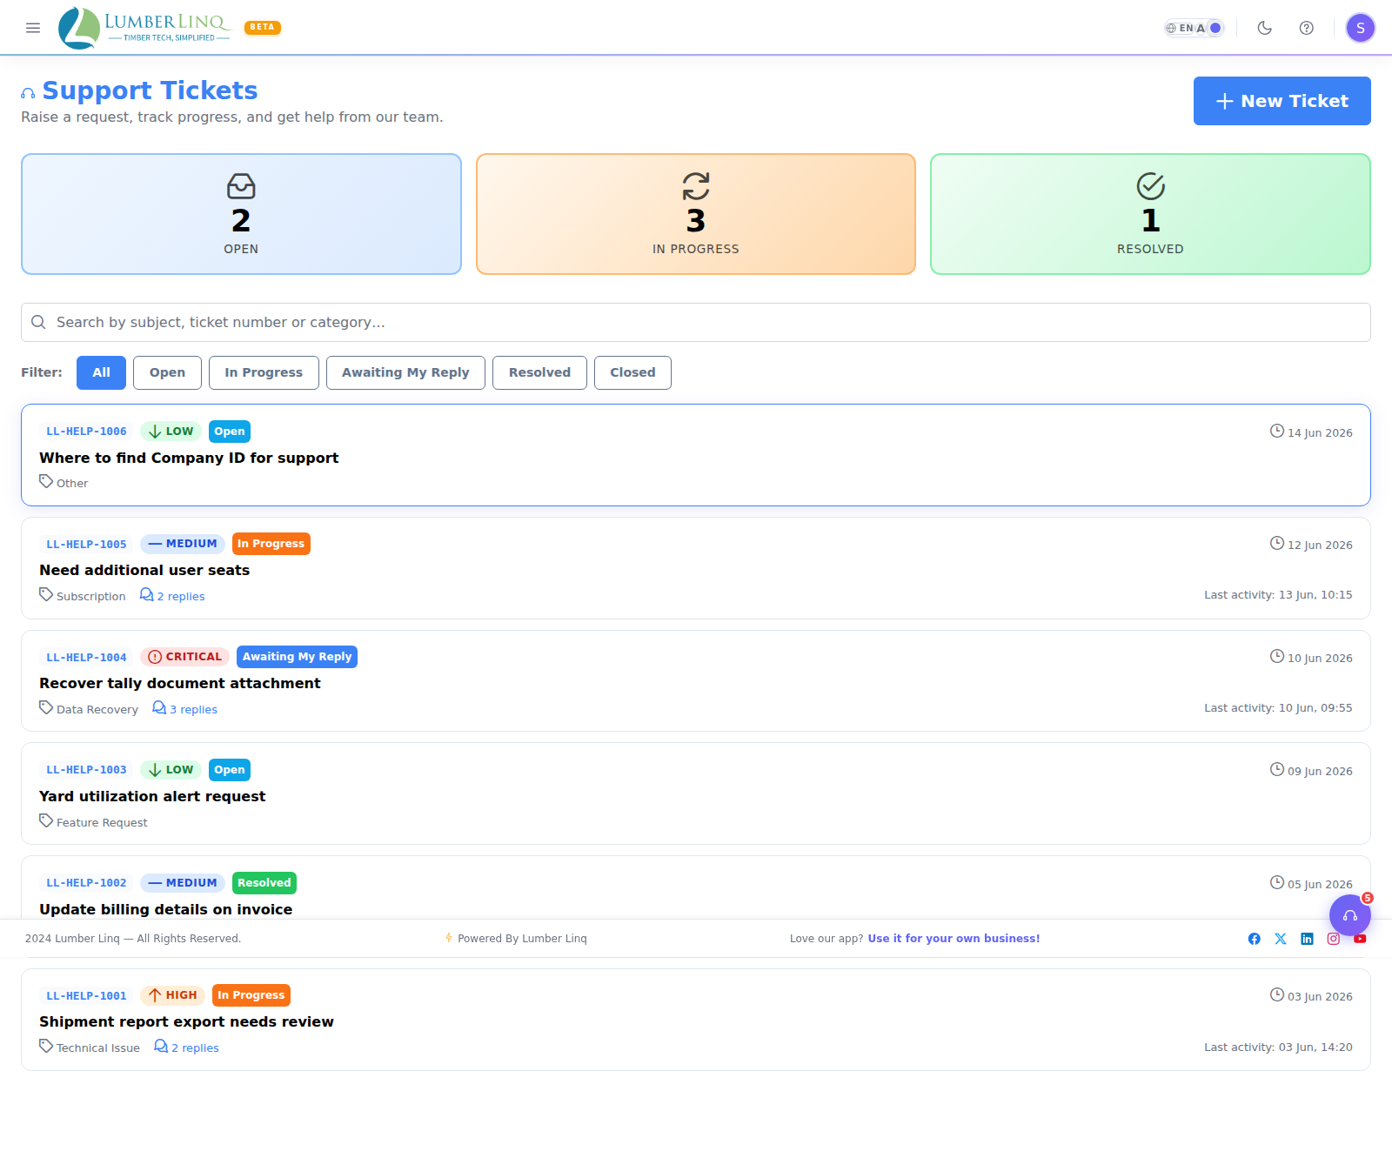Open the LinkedIn social icon
The height and width of the screenshot is (1158, 1392).
click(1307, 939)
